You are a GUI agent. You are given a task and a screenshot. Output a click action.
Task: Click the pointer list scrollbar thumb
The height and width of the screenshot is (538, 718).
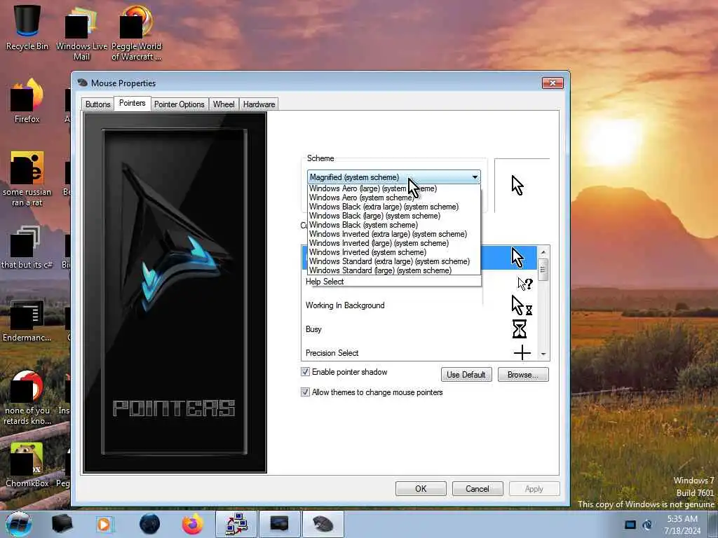543,269
